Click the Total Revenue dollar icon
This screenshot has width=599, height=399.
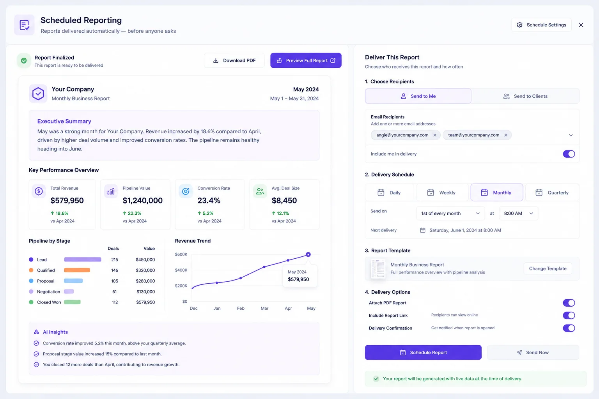(x=39, y=191)
